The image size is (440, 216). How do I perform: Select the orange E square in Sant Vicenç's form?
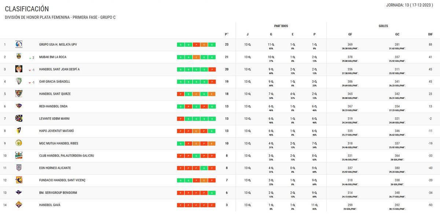coord(204,180)
